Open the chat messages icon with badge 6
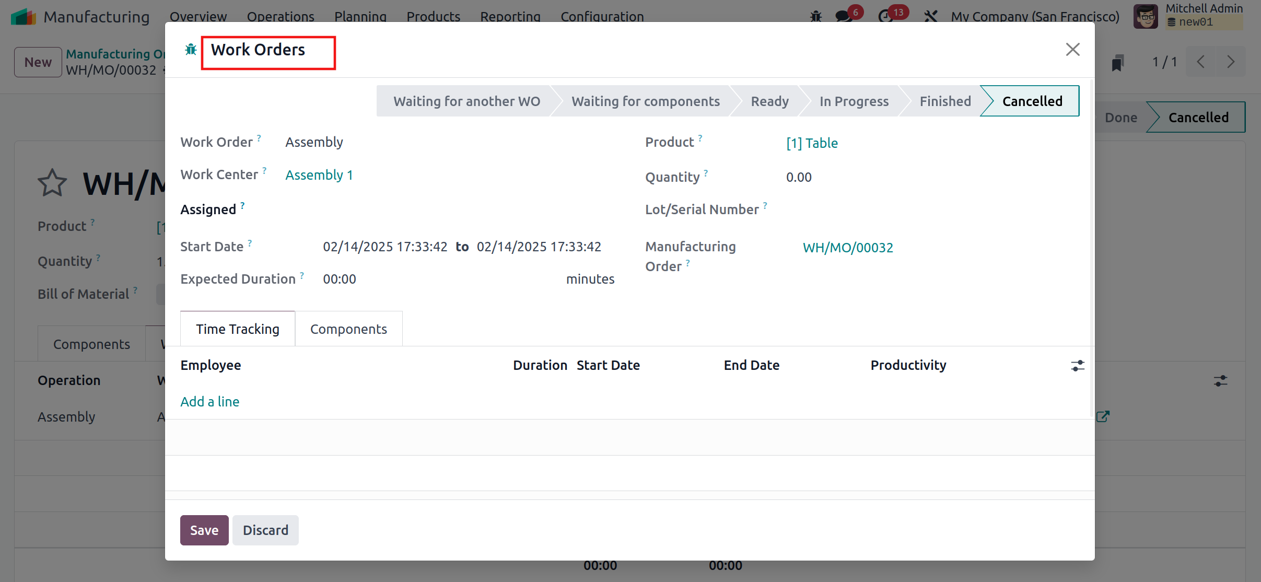 [x=844, y=16]
